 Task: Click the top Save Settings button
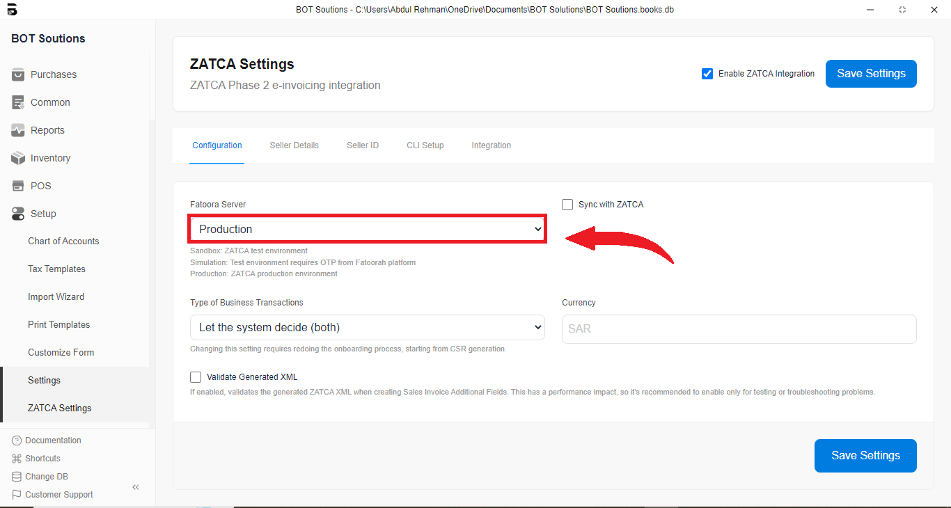pos(870,74)
